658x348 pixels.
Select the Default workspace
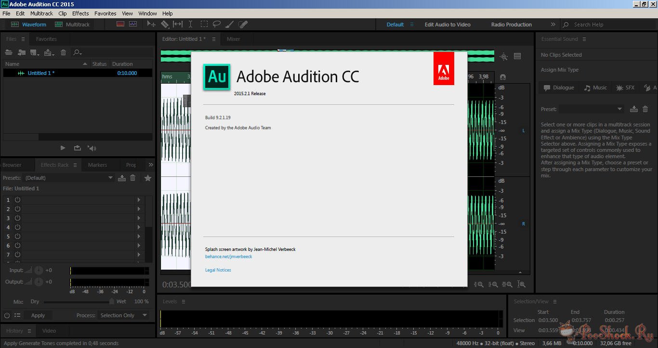tap(395, 25)
